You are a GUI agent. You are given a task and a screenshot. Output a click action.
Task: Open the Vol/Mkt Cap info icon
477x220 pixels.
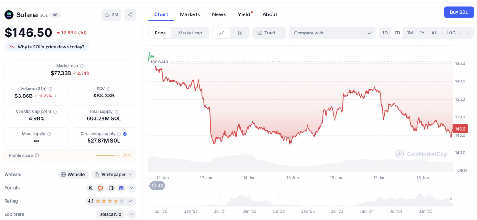[55, 112]
